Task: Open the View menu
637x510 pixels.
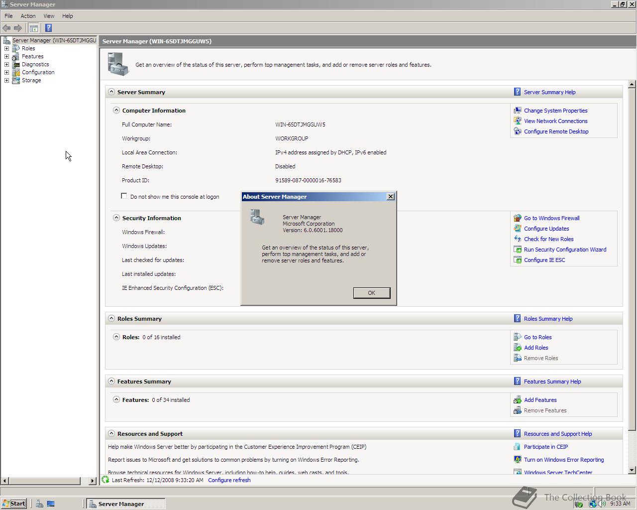Action: coord(49,16)
